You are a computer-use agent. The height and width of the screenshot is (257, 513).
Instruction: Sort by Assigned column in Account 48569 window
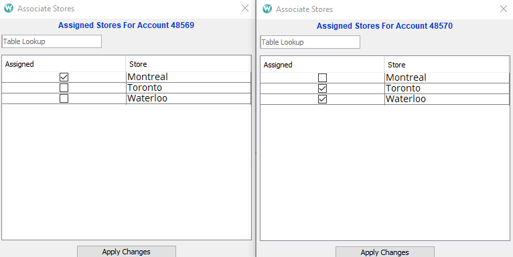pos(64,64)
